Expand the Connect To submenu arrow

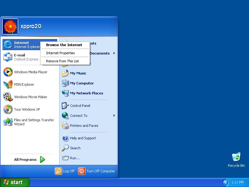[114, 116]
